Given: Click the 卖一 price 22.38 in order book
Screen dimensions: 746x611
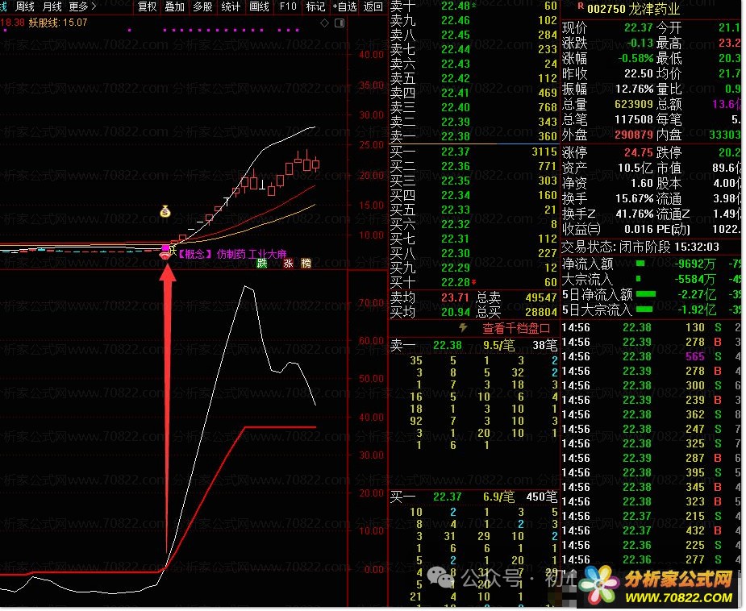Looking at the screenshot, I should point(456,136).
